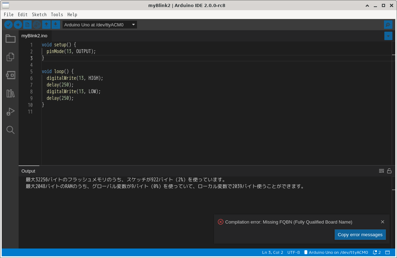Expand the editor tab options dropdown
This screenshot has height=258, width=397.
[x=388, y=36]
